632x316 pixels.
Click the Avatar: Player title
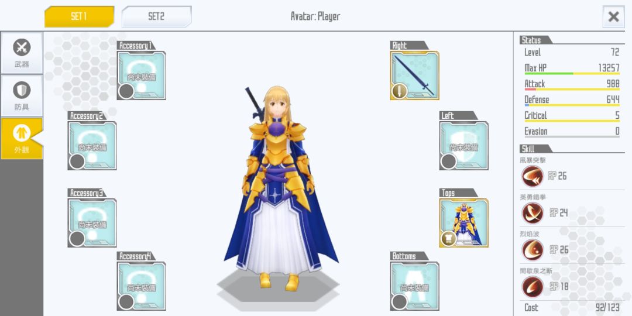coord(315,16)
